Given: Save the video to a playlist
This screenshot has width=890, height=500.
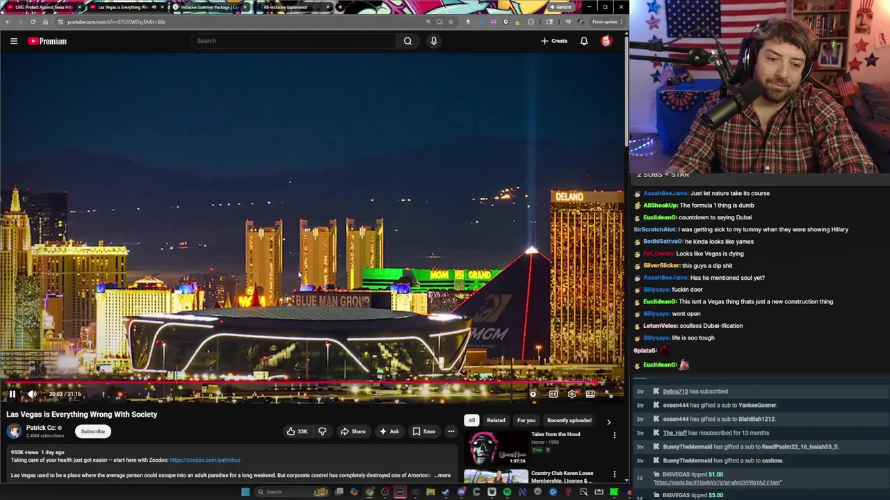Looking at the screenshot, I should [x=423, y=431].
